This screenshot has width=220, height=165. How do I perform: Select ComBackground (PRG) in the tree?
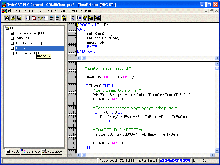tap(31, 33)
